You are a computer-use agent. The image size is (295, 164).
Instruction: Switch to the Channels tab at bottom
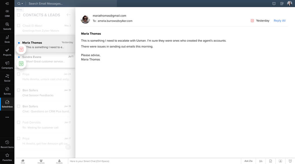[41, 161]
